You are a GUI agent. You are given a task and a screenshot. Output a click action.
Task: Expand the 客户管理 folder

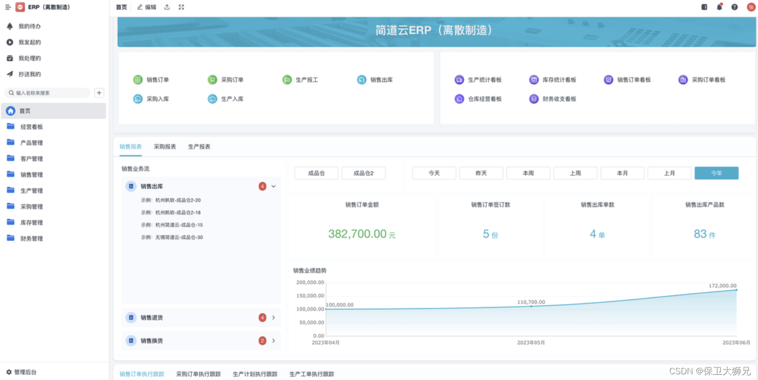pyautogui.click(x=54, y=159)
